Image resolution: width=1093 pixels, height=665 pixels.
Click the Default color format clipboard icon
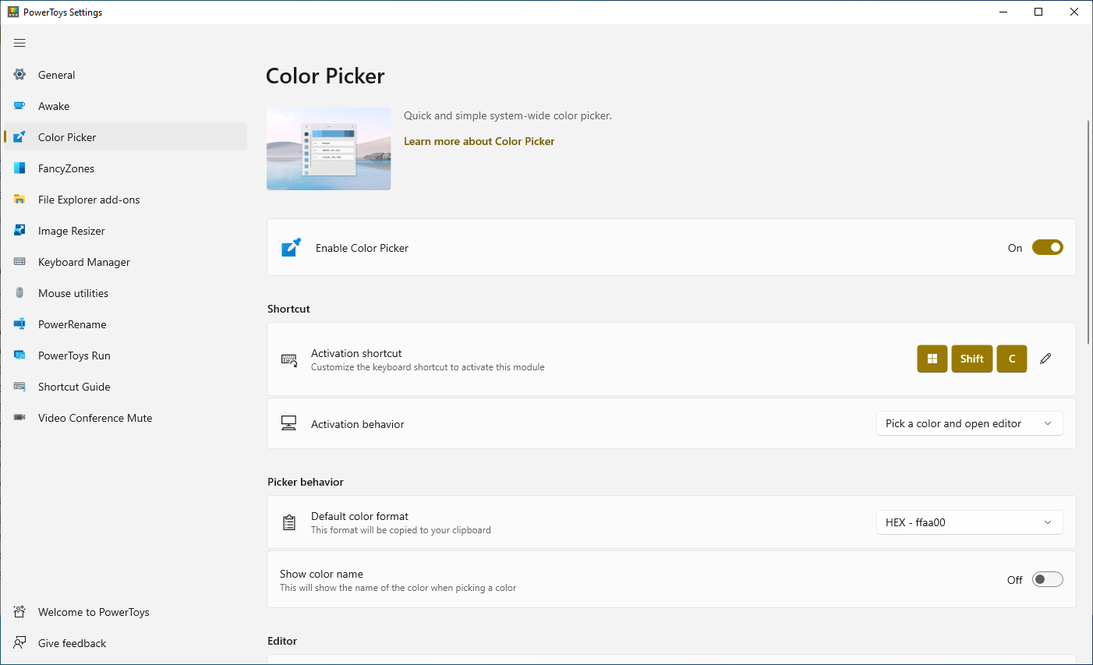[289, 522]
